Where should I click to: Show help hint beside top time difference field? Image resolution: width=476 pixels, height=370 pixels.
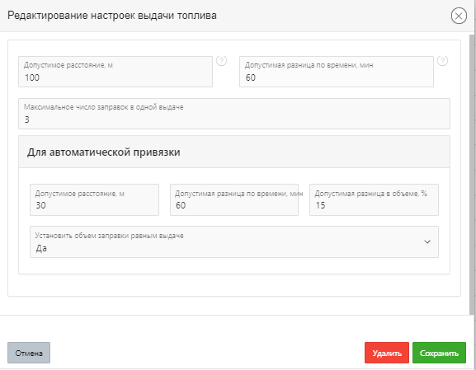pyautogui.click(x=442, y=61)
